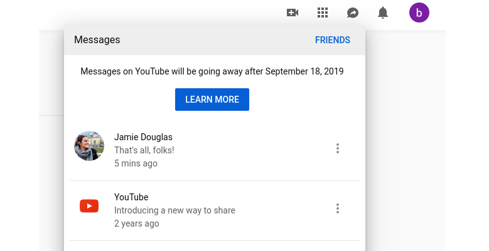This screenshot has width=489, height=251.
Task: Click the 'That's all, folks!' message preview
Action: [x=144, y=150]
